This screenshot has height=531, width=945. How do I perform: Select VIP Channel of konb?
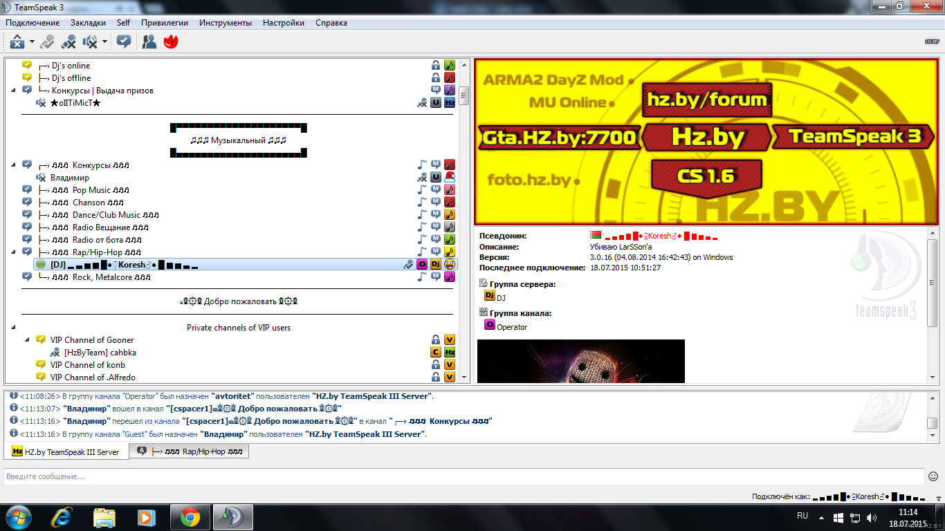[87, 365]
